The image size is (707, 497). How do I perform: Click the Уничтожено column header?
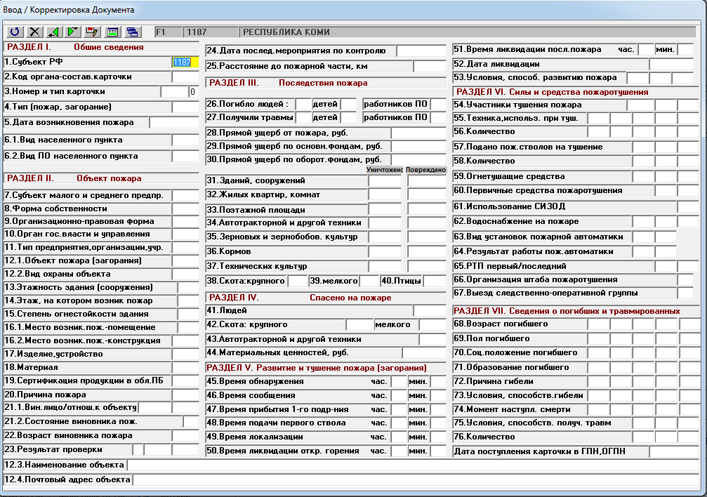(385, 170)
